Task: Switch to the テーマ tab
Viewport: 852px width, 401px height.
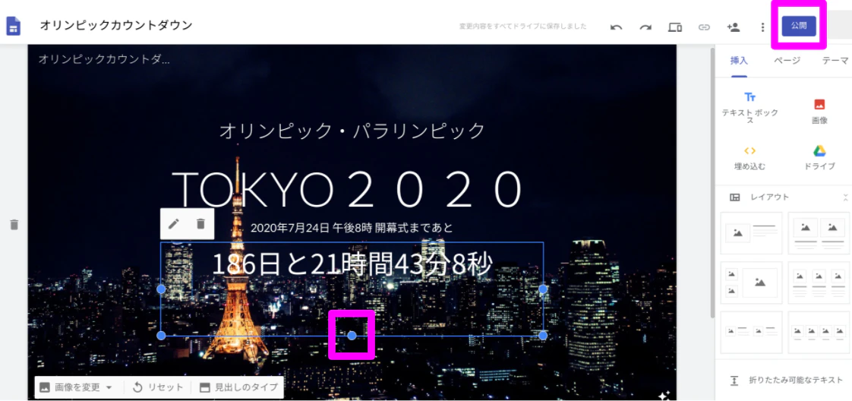Action: point(835,60)
